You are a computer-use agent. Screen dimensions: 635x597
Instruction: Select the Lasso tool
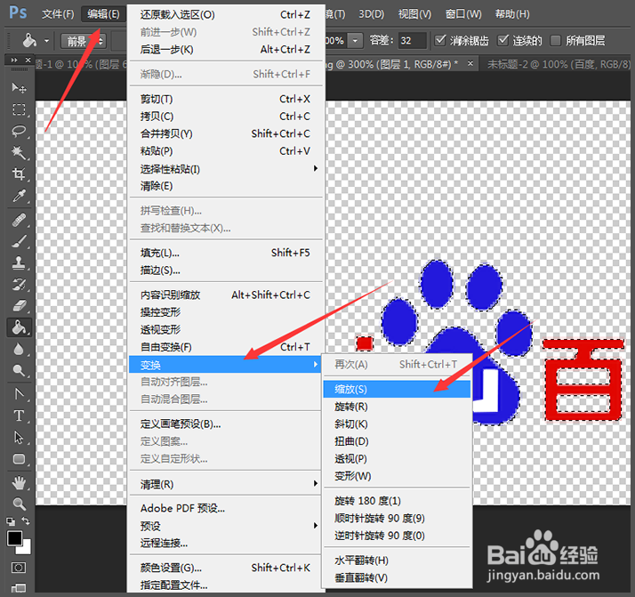[19, 131]
